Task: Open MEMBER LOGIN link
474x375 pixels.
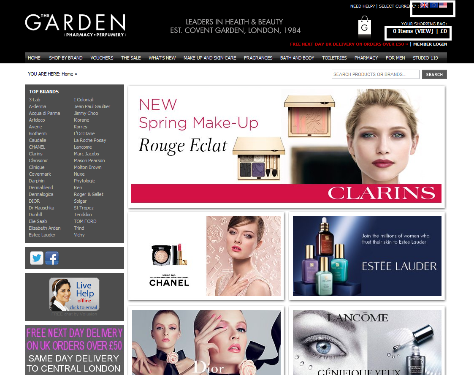Action: pyautogui.click(x=430, y=44)
